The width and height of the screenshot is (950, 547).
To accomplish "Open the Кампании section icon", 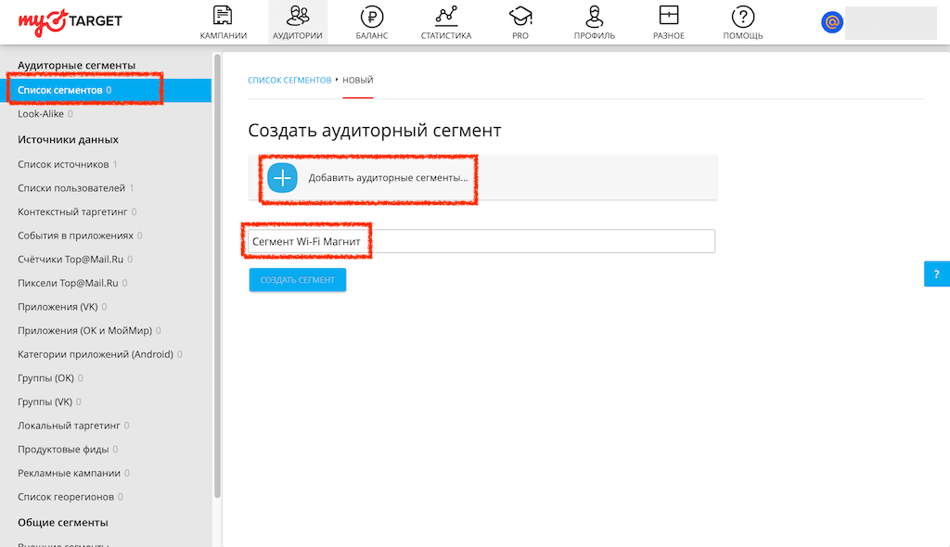I will tap(223, 16).
